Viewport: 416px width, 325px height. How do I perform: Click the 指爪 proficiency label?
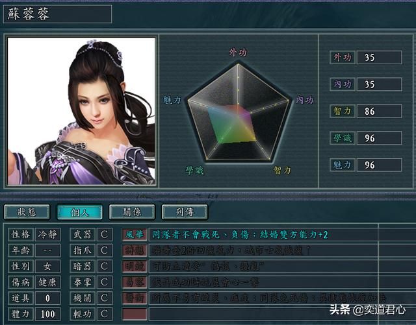(x=83, y=250)
